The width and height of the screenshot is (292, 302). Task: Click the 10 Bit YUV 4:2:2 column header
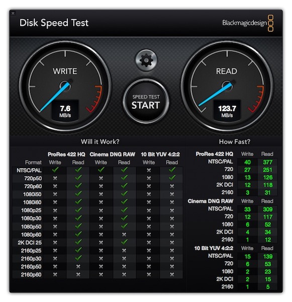pyautogui.click(x=160, y=155)
